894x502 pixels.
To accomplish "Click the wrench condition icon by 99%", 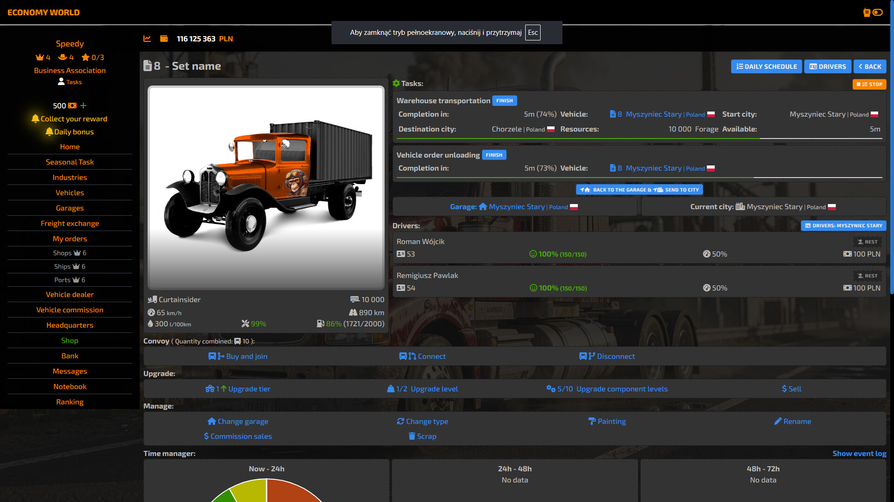I will point(245,324).
